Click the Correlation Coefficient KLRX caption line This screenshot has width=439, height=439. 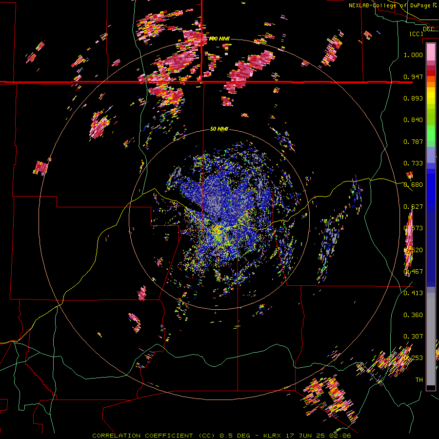(x=221, y=436)
